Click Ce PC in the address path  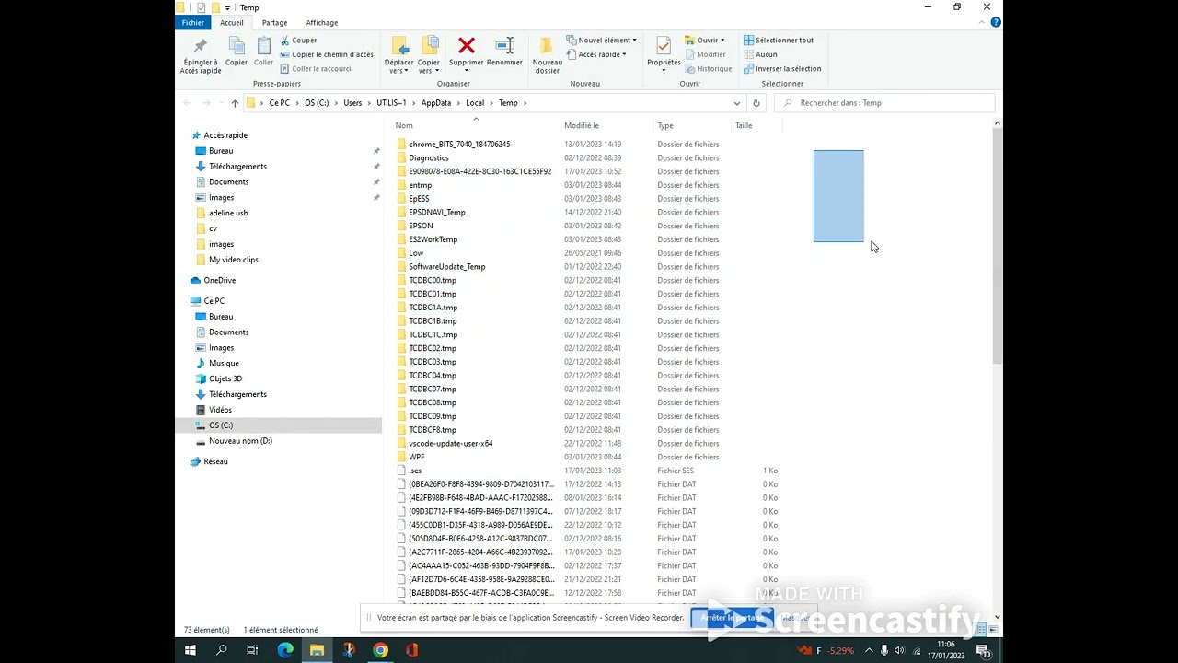click(x=279, y=103)
